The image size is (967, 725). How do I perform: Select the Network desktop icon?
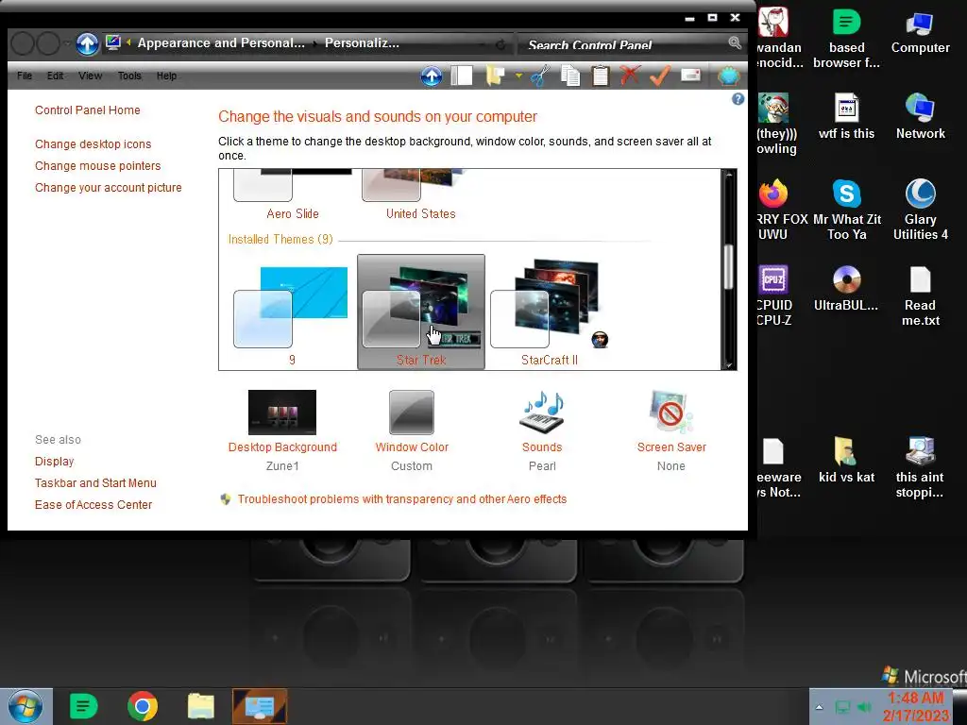[x=920, y=116]
